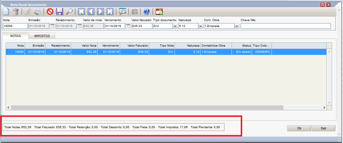Click Total Notas: 852,39 summary text
This screenshot has width=343, height=143.
[18, 127]
